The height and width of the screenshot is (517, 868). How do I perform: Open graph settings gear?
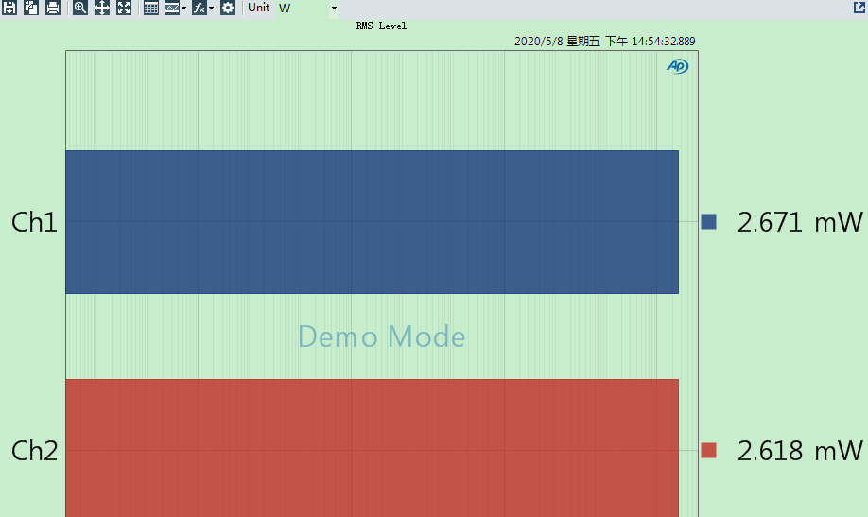228,8
